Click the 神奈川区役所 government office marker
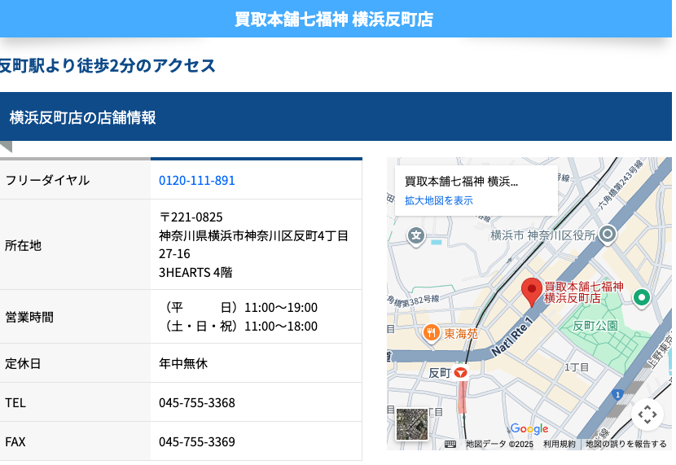The width and height of the screenshot is (676, 465). [x=608, y=235]
